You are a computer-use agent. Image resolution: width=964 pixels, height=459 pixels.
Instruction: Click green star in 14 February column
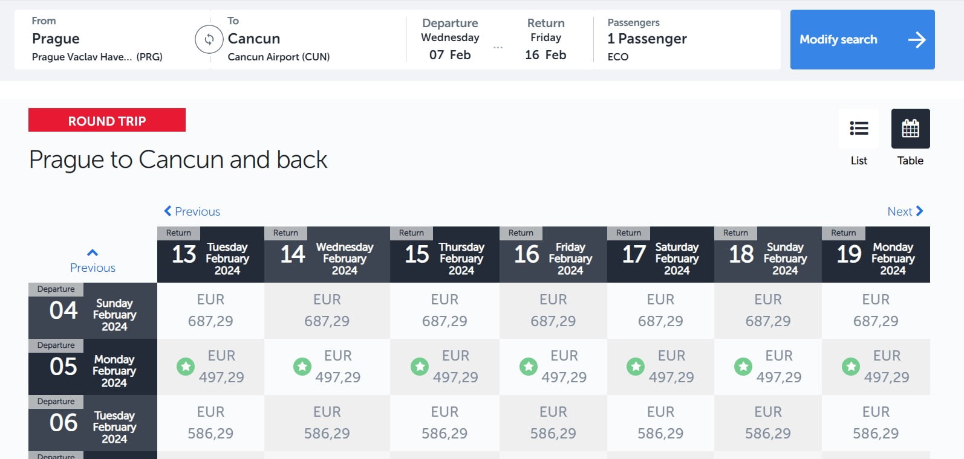point(302,366)
